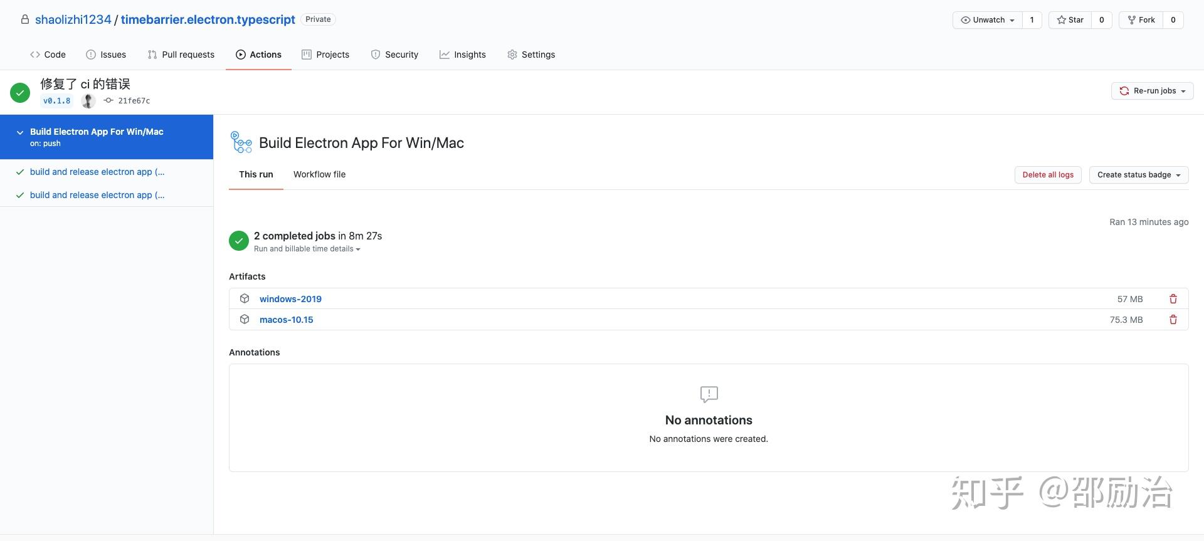Star the repository
This screenshot has height=541, width=1204.
(1070, 20)
